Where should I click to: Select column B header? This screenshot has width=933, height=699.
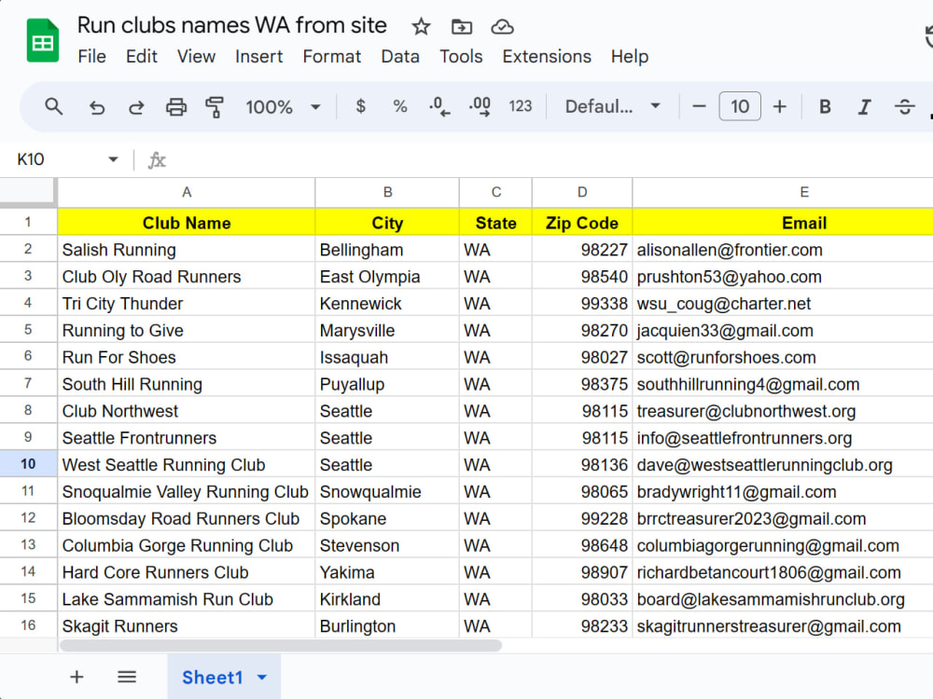coord(387,193)
